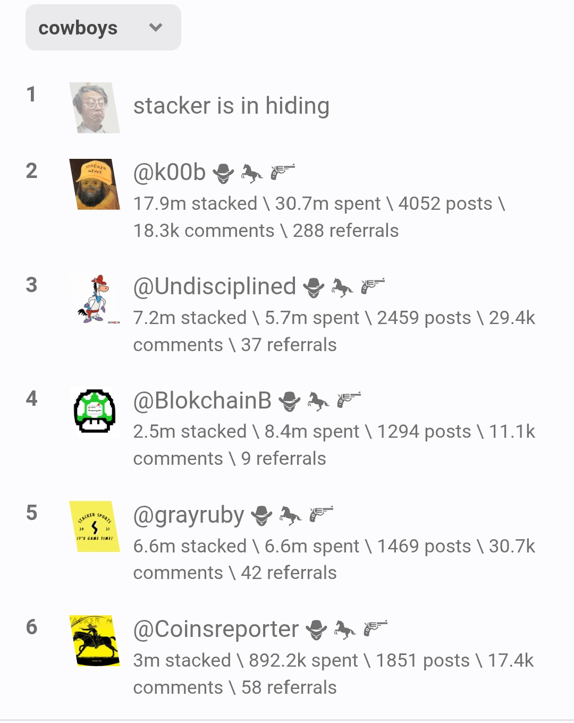Open the @BlokchainB profile link
The width and height of the screenshot is (574, 723).
coord(202,401)
